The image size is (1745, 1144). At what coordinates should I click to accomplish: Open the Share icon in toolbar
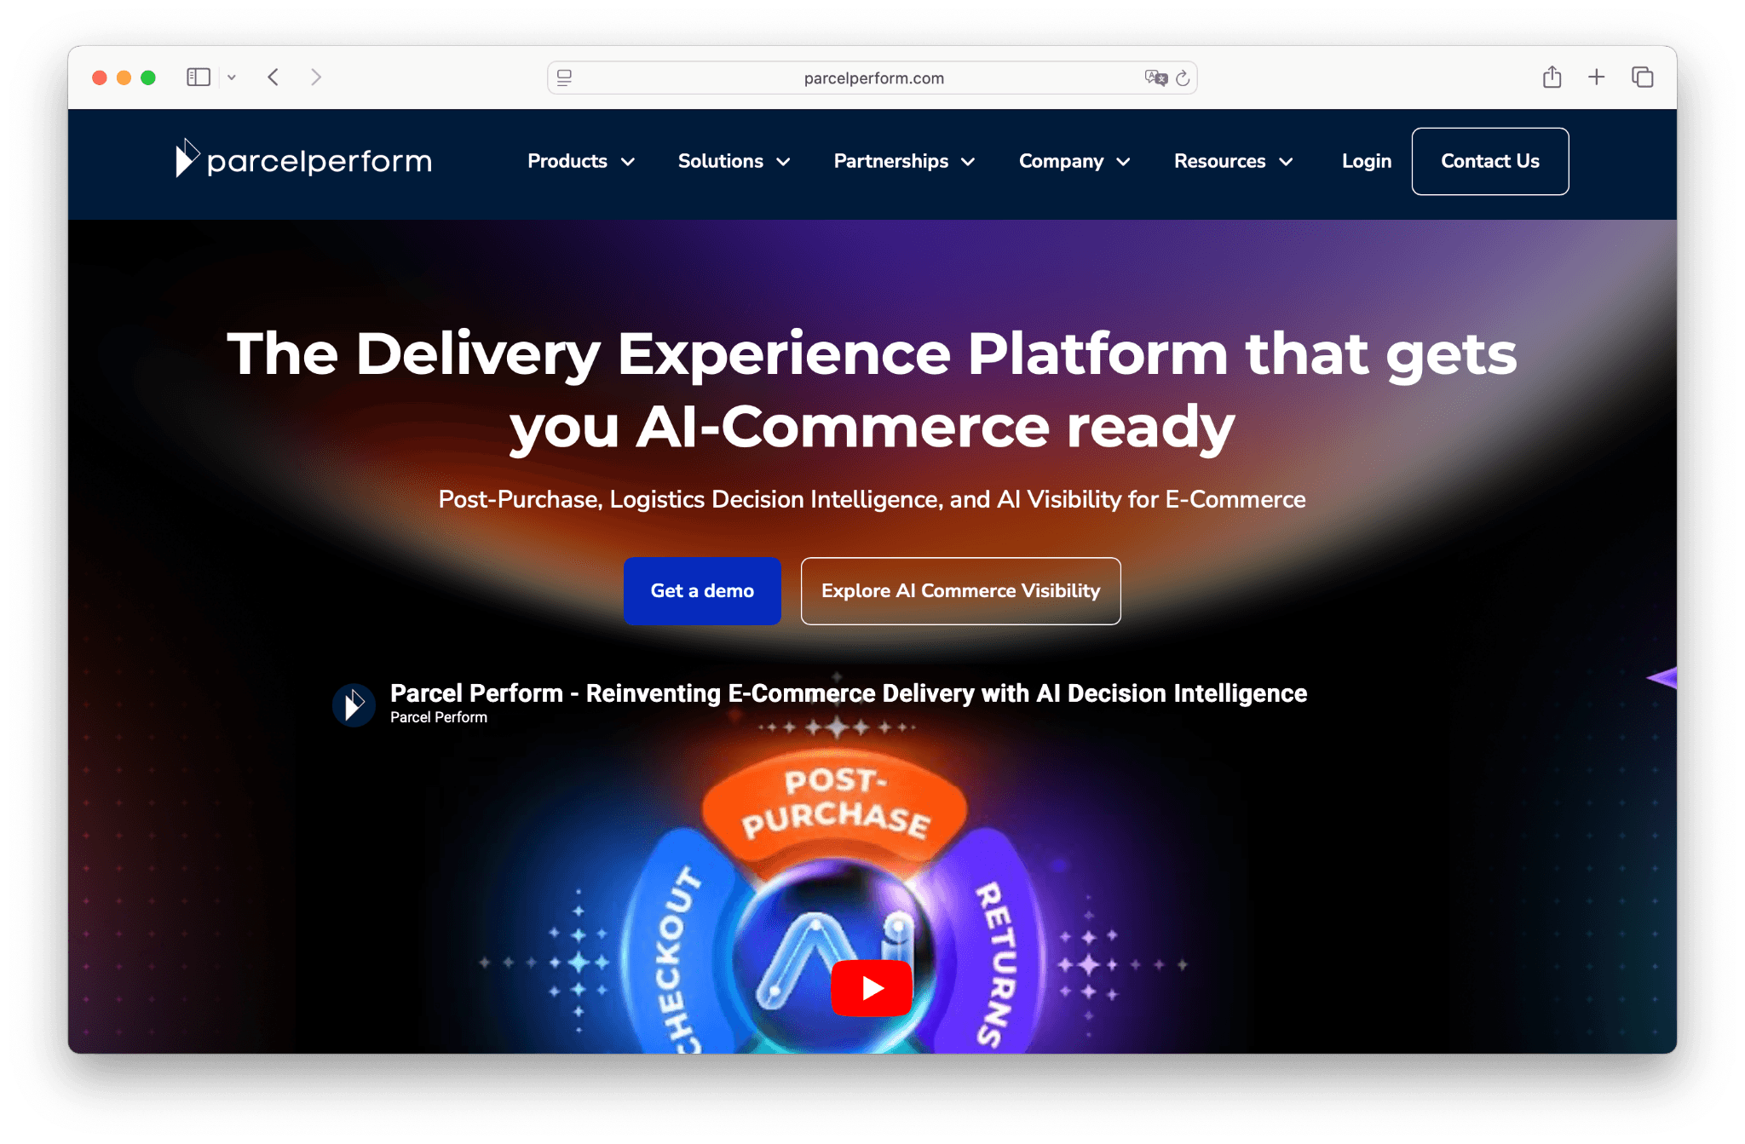[x=1552, y=78]
